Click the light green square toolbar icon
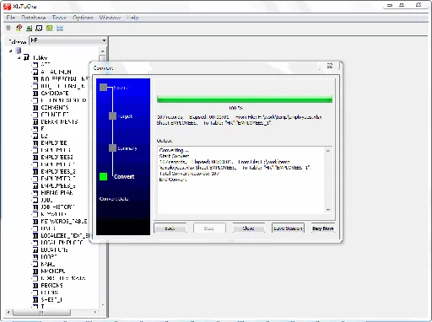This screenshot has width=432, height=322. 50,28
